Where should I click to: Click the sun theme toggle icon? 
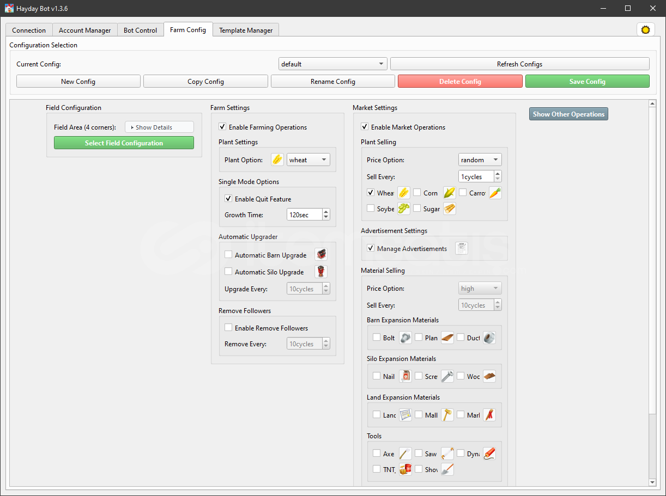(645, 30)
